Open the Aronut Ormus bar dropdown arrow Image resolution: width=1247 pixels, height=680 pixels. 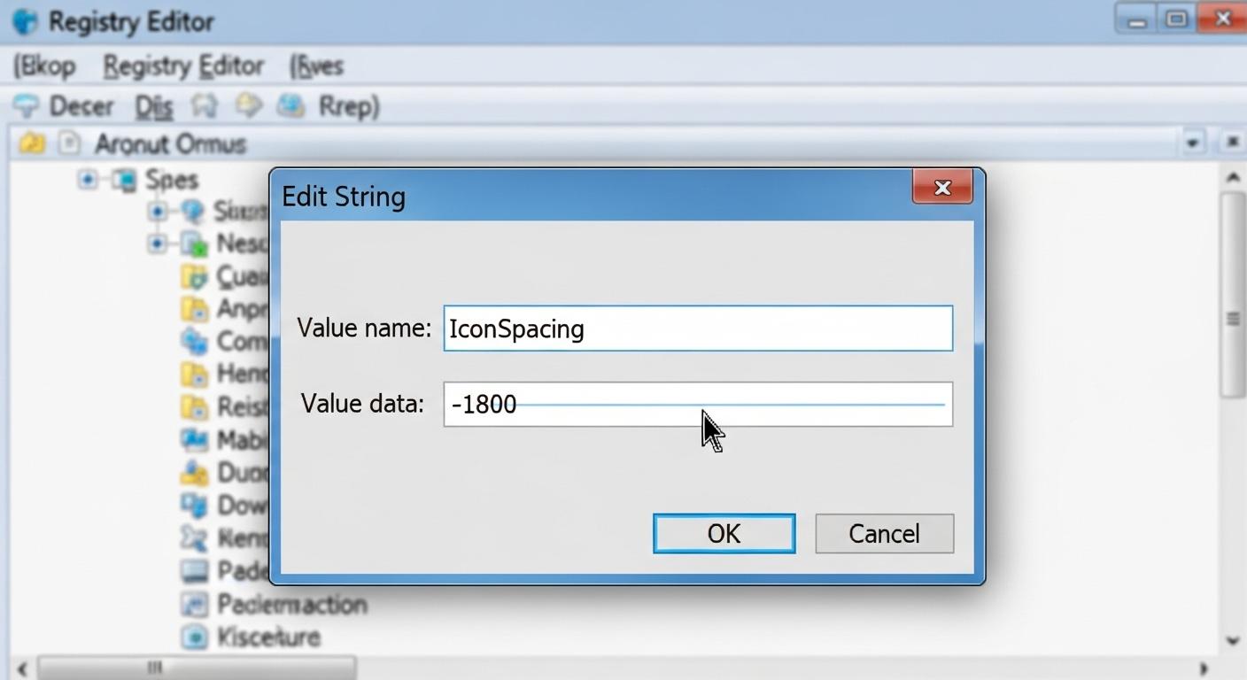click(x=1193, y=143)
